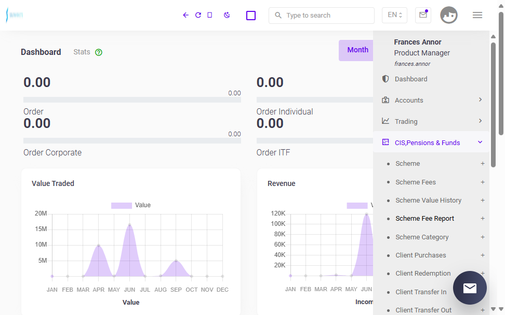
Task: Toggle dark mode with the moon icon
Action: click(x=227, y=15)
